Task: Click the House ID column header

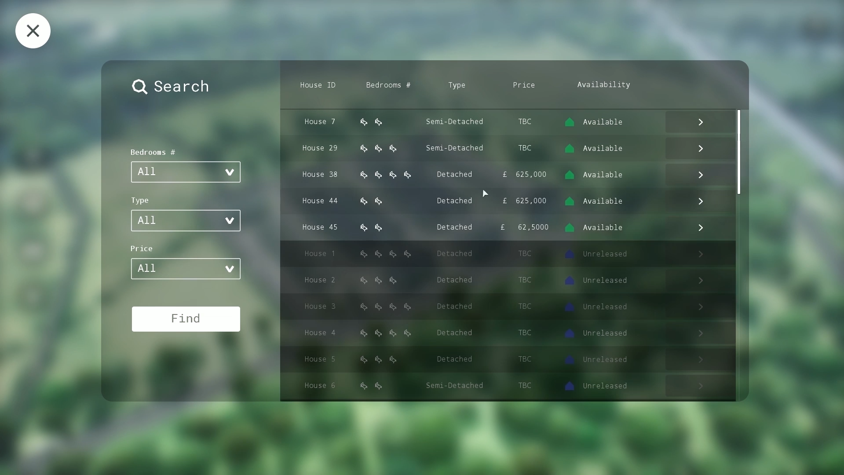Action: (x=318, y=85)
